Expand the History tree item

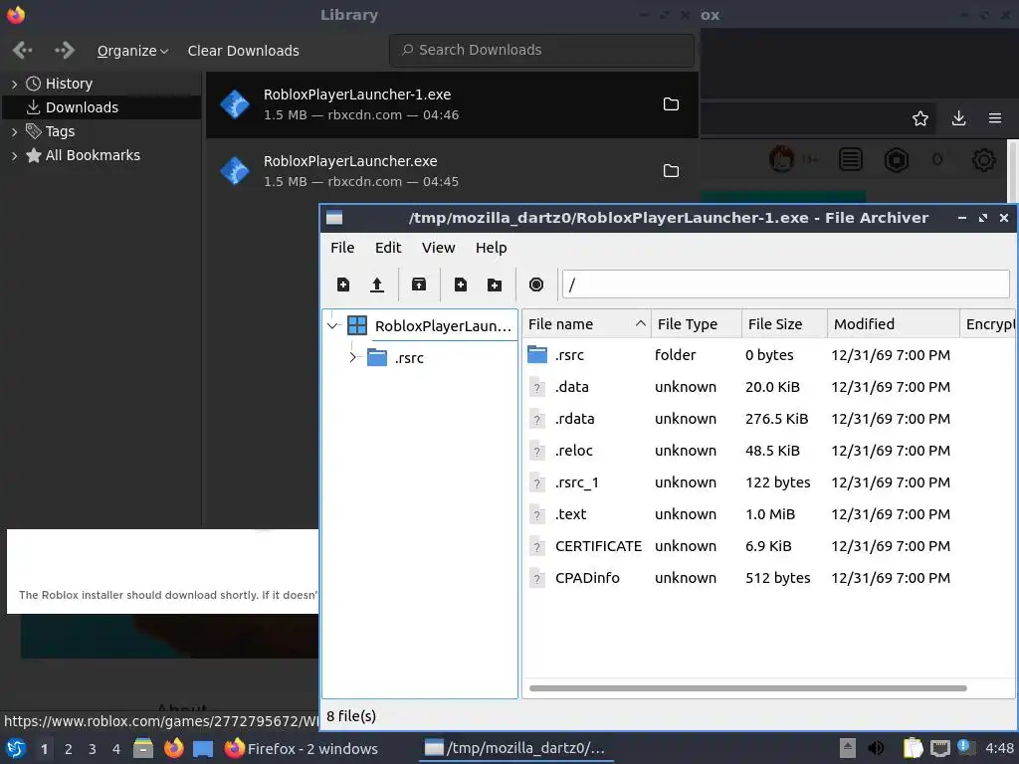pyautogui.click(x=14, y=84)
